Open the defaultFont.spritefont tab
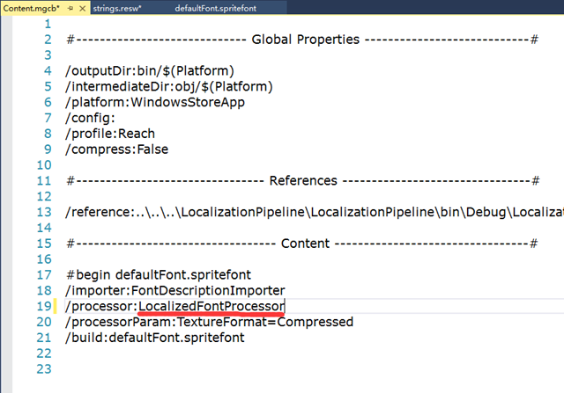The width and height of the screenshot is (564, 393). coord(218,8)
